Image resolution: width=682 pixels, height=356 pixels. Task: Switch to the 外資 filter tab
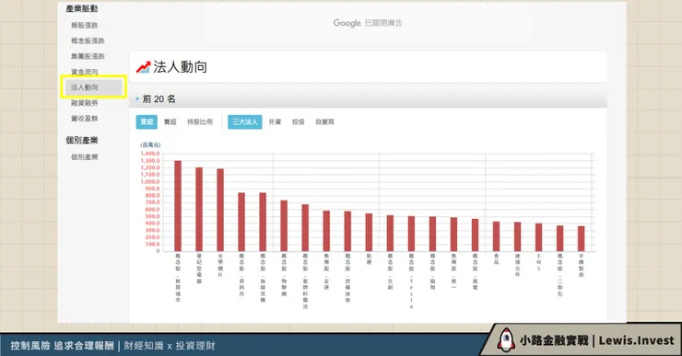[x=275, y=122]
